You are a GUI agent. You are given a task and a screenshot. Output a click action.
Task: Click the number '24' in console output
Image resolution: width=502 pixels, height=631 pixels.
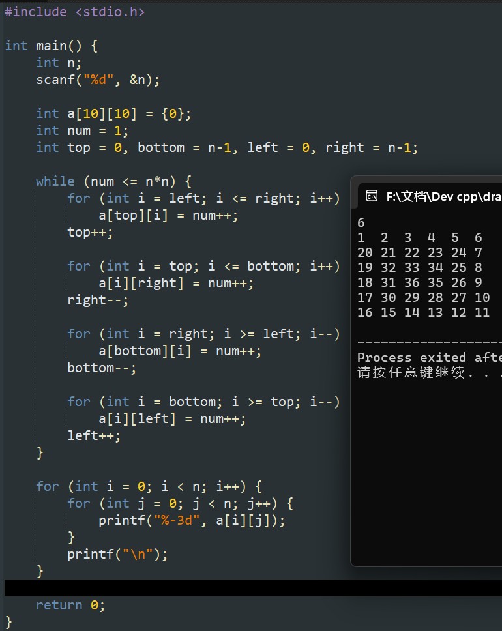(459, 253)
